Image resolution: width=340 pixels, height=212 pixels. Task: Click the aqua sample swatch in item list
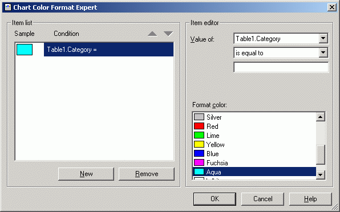coord(25,50)
